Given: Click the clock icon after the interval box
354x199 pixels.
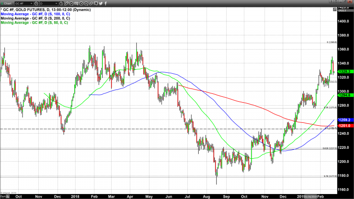Looking at the screenshot, I should pos(61,3).
